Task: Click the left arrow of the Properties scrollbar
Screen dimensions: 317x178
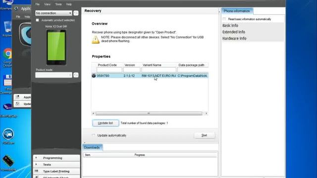Action: click(x=94, y=113)
